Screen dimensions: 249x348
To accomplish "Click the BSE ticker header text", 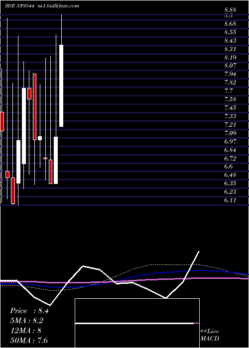I will pos(42,6).
